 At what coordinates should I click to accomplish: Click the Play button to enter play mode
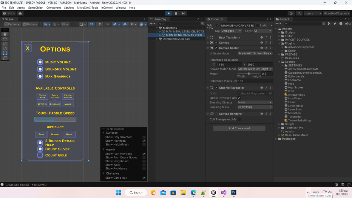click(168, 13)
